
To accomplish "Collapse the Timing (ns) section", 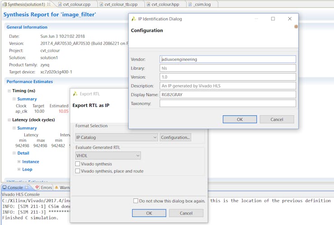I will coord(9,91).
